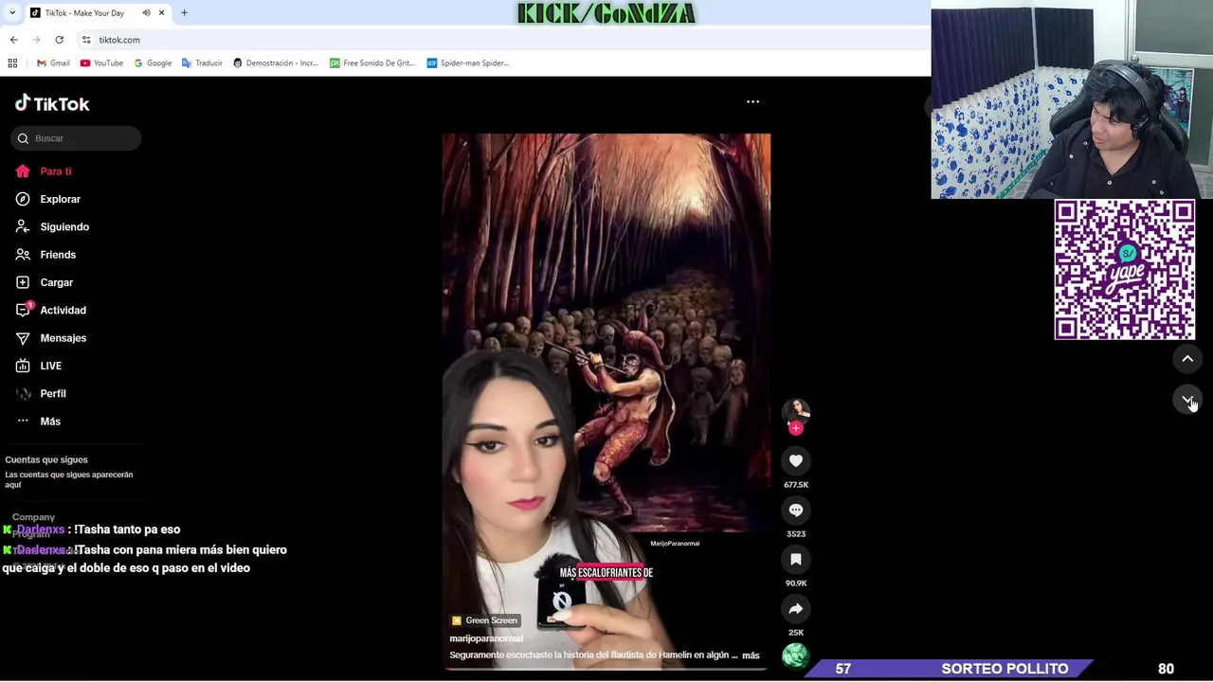Focus the Buscar search field
The image size is (1213, 682).
[77, 138]
